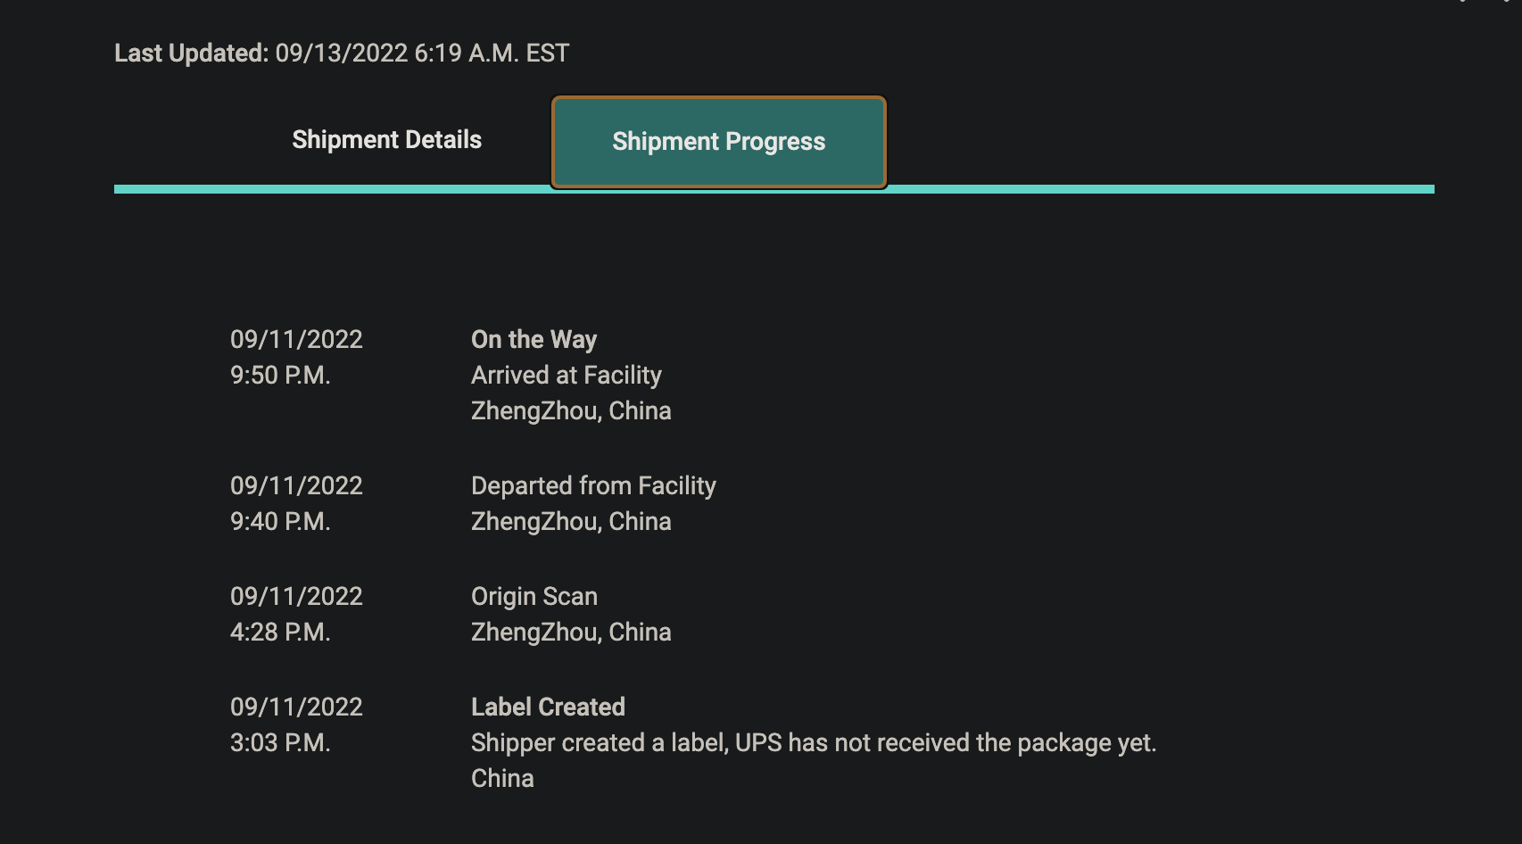The height and width of the screenshot is (844, 1522).
Task: Click the date above 9:50 P.M.
Action: pyautogui.click(x=296, y=340)
